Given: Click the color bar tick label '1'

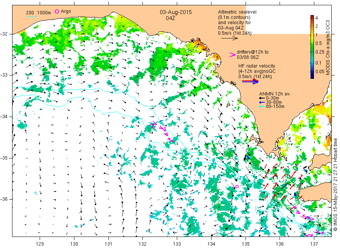Looking at the screenshot, I should (x=317, y=35).
